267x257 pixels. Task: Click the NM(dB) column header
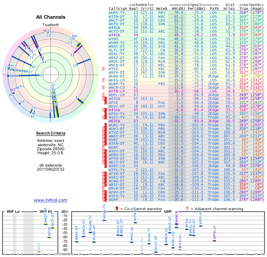point(179,9)
